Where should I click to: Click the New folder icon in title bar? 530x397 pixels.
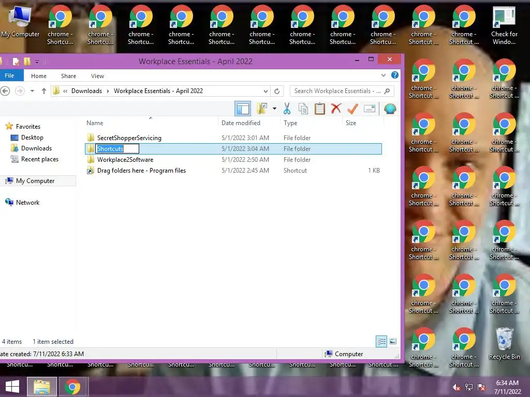27,62
